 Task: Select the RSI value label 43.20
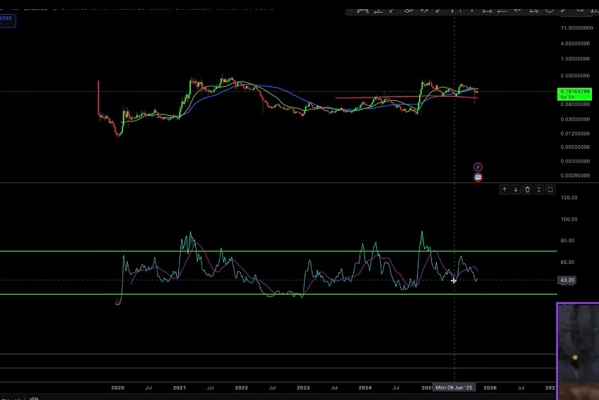pyautogui.click(x=567, y=280)
